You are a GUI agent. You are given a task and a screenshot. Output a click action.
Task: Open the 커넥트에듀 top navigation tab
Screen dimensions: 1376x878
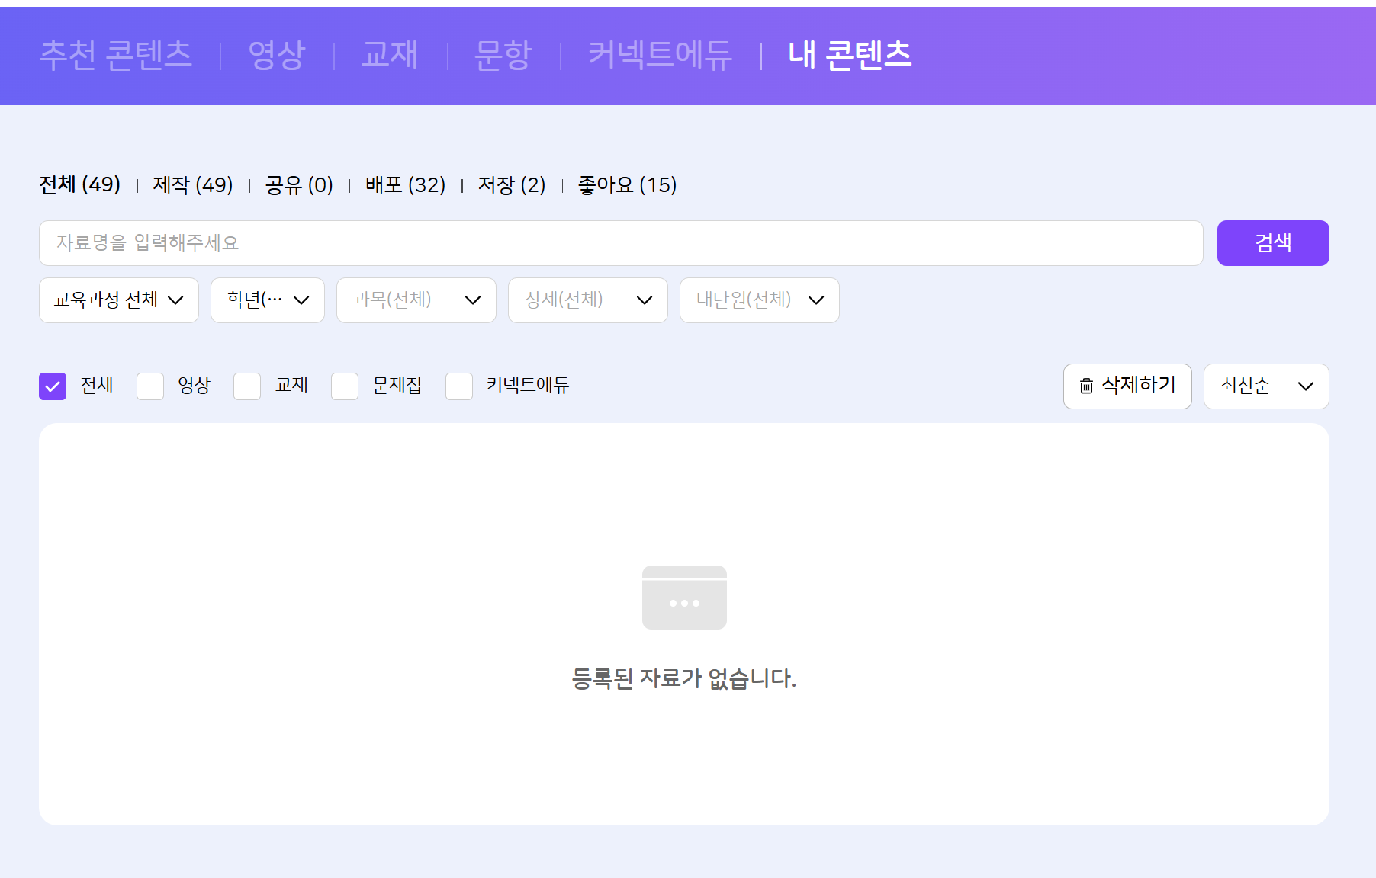[660, 55]
